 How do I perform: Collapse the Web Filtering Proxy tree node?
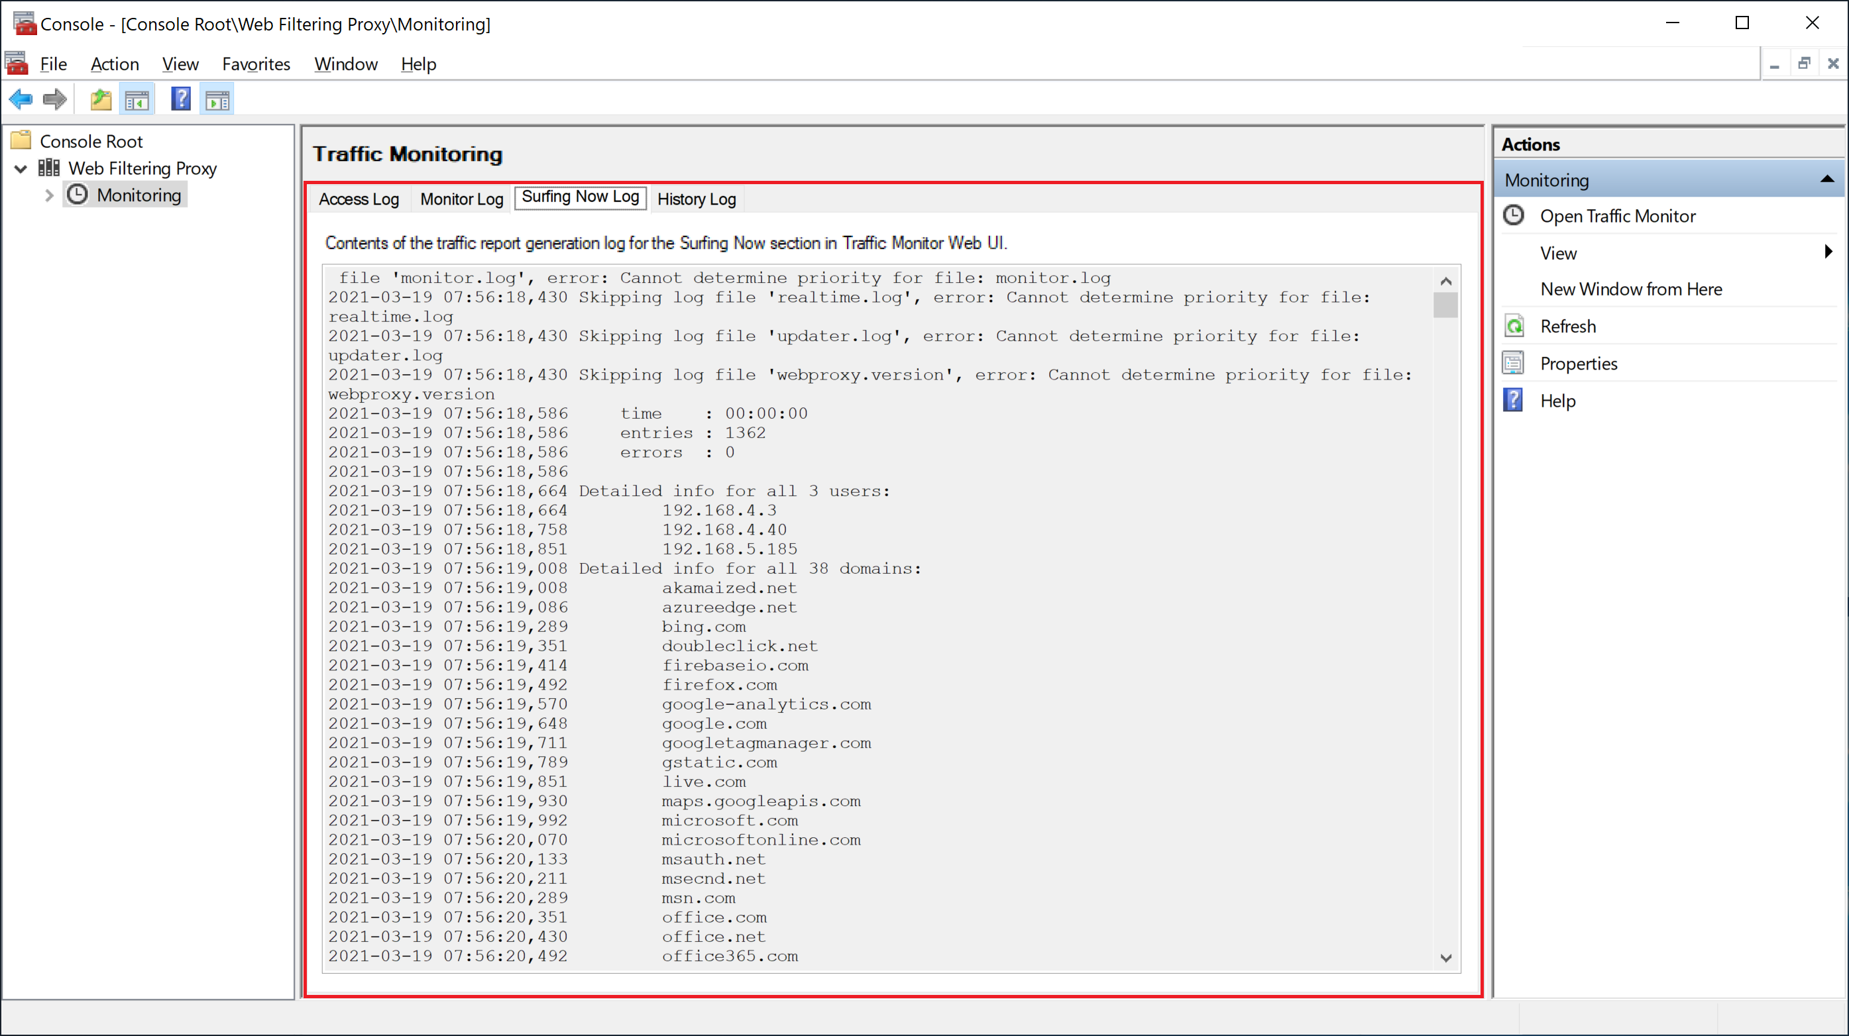coord(21,170)
